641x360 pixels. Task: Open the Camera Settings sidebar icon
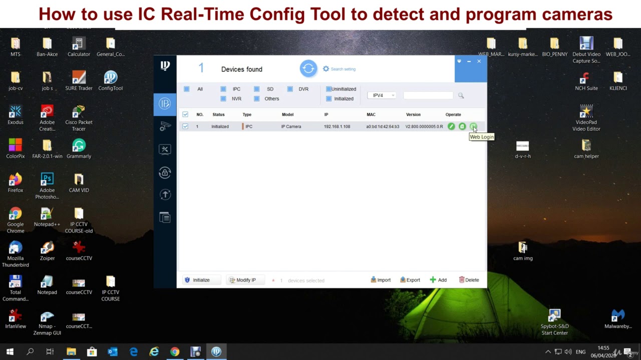[x=165, y=126]
